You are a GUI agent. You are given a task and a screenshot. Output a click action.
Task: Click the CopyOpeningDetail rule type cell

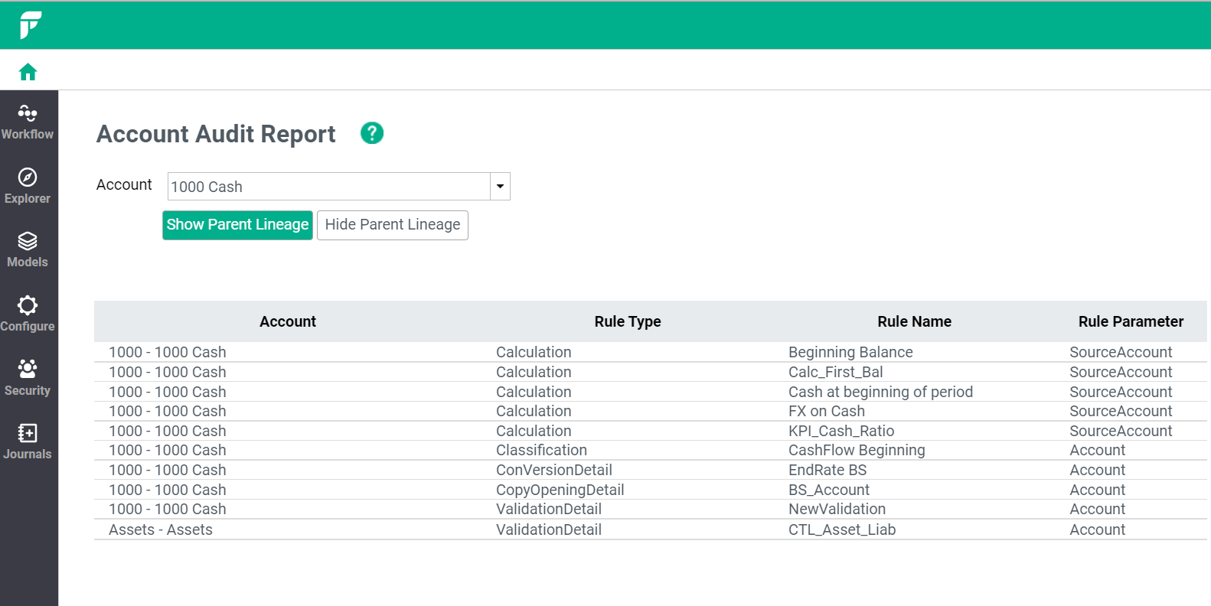pyautogui.click(x=560, y=490)
